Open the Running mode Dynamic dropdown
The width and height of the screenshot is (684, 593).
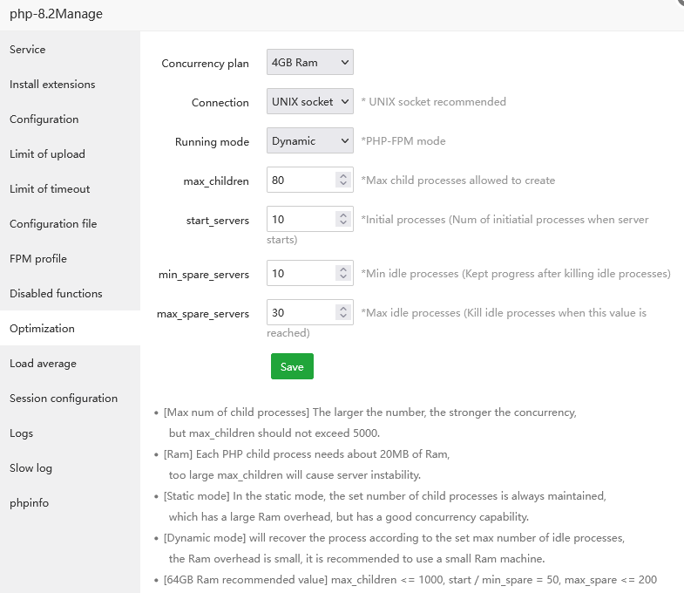tap(309, 141)
